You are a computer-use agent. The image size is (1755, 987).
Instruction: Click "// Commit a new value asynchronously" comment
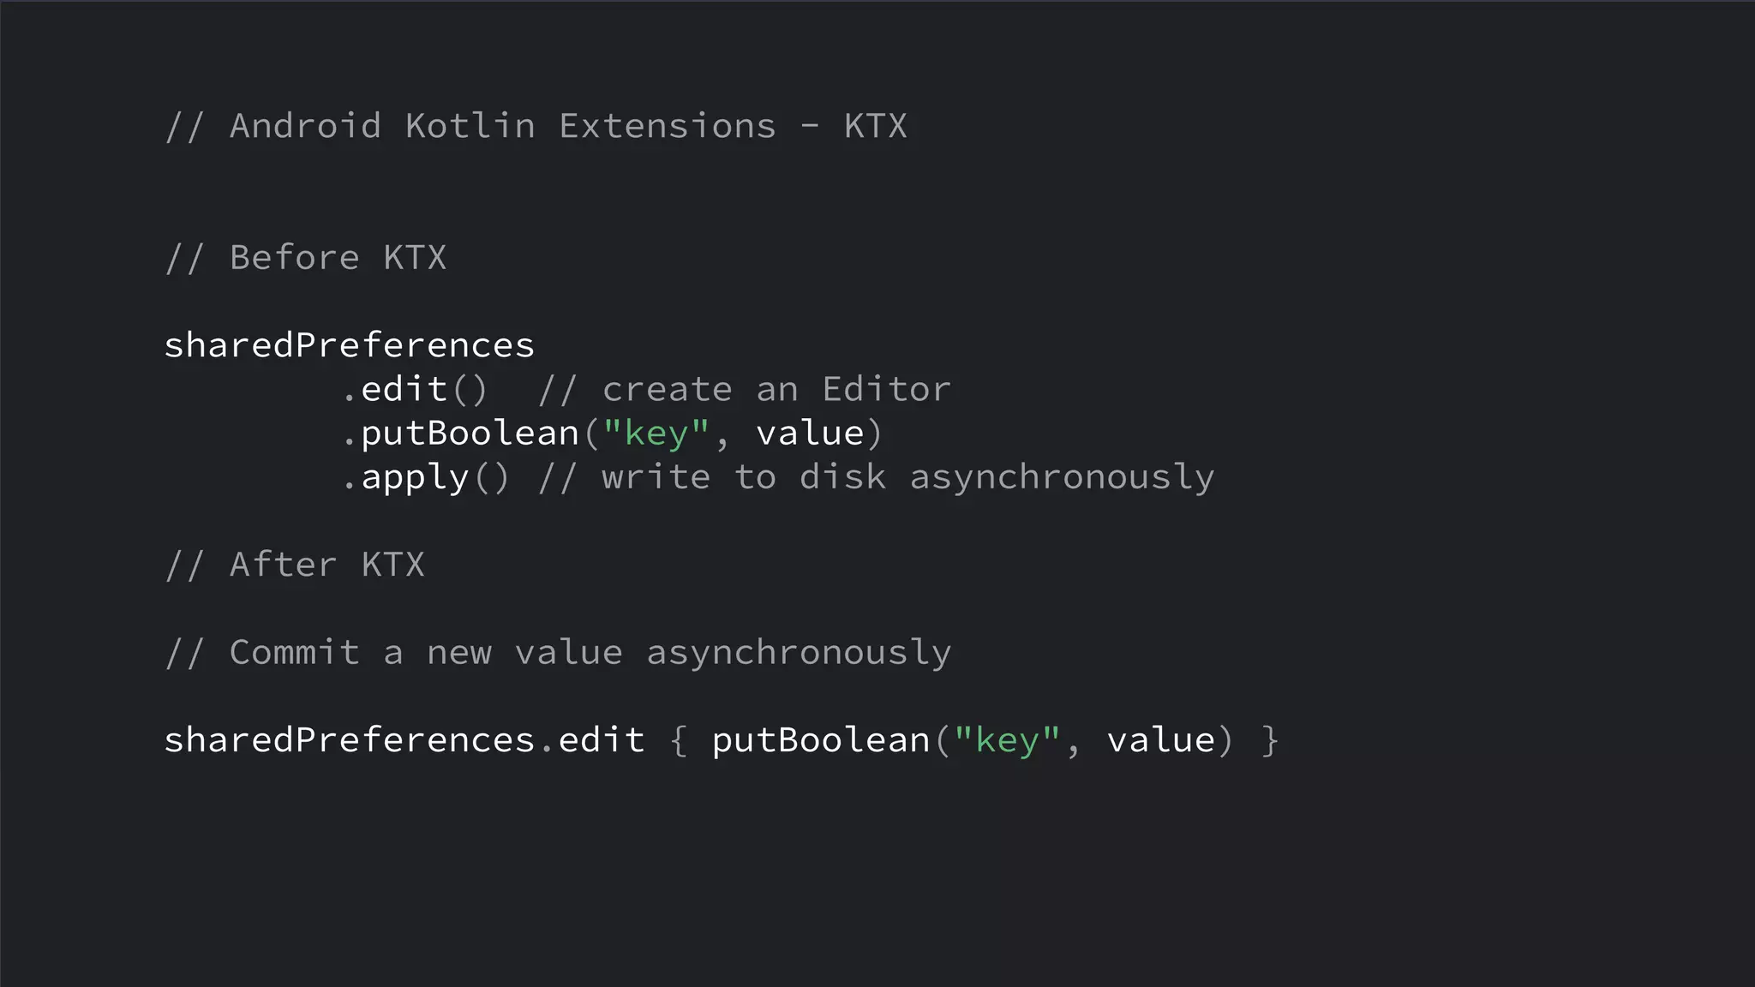559,653
